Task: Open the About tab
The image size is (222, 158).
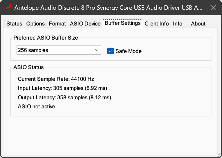Action: tap(198, 23)
